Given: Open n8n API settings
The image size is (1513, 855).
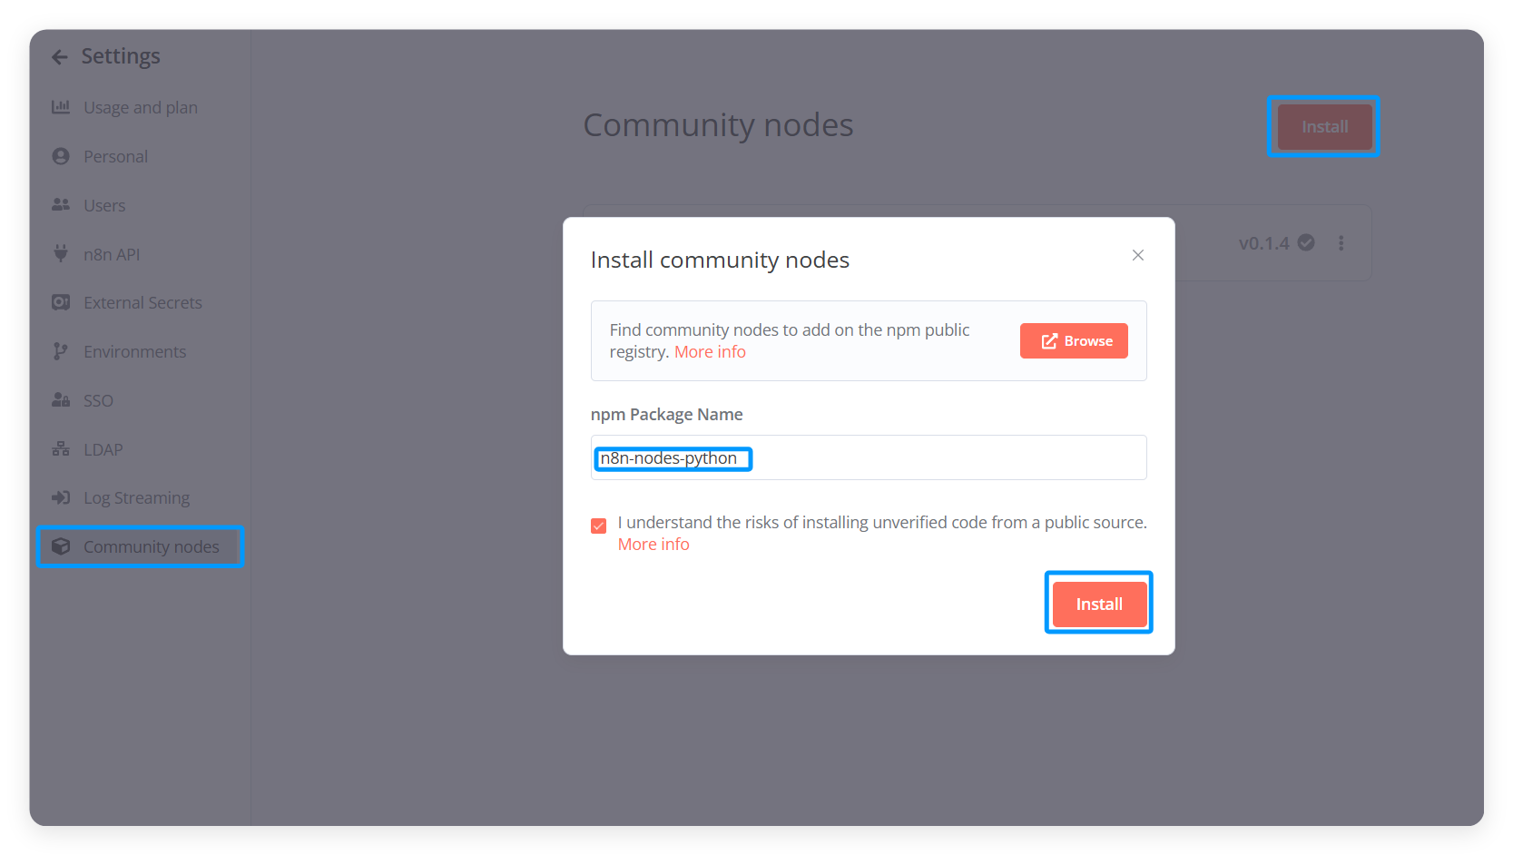Looking at the screenshot, I should click(x=112, y=254).
